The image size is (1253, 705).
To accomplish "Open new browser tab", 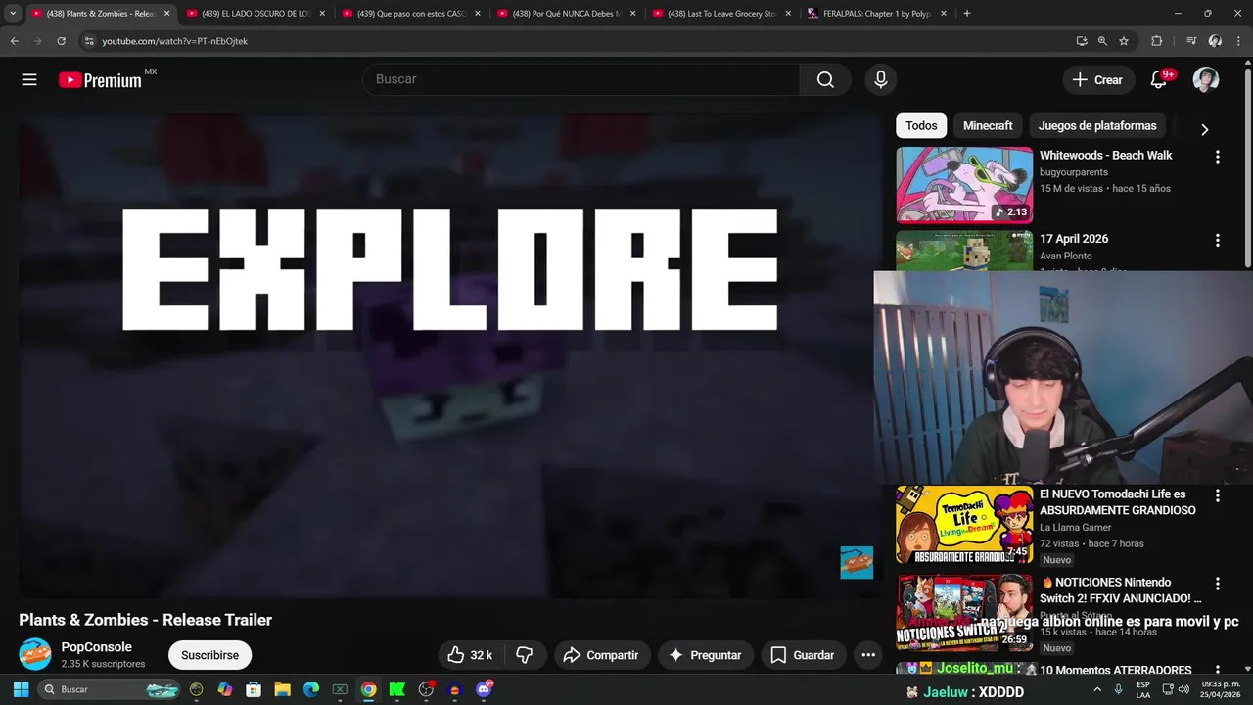I will click(x=966, y=14).
